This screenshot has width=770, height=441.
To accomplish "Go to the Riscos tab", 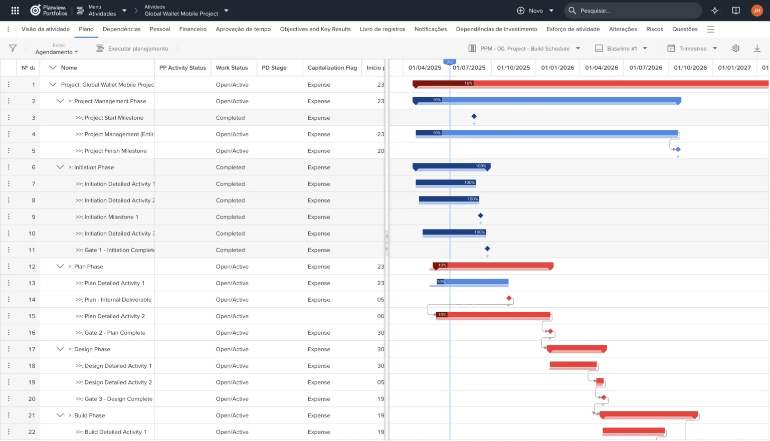I will pyautogui.click(x=655, y=29).
